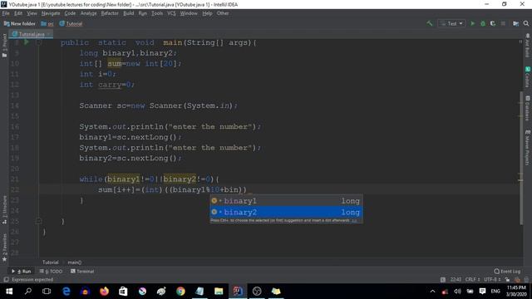
Task: Click New folder breadcrumb in navigation bar
Action: coord(20,24)
